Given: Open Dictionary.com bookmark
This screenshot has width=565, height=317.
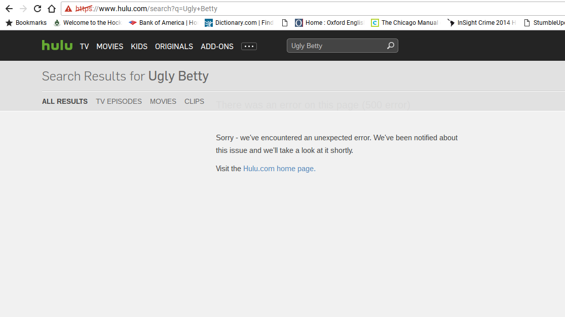Looking at the screenshot, I should click(x=239, y=23).
